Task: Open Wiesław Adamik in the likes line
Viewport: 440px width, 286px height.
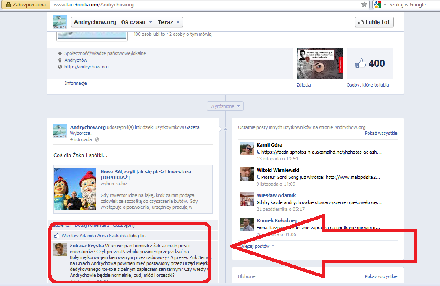Action: click(78, 236)
